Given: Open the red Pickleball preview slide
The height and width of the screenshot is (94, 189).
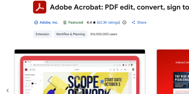Looking at the screenshot, I should pos(173,72).
